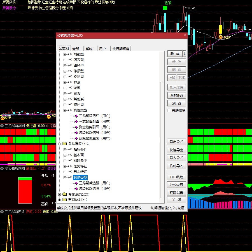Toggle the 三龙聚首四红 panel header arrow
Screen dimensions: 252x252
click(x=2, y=212)
